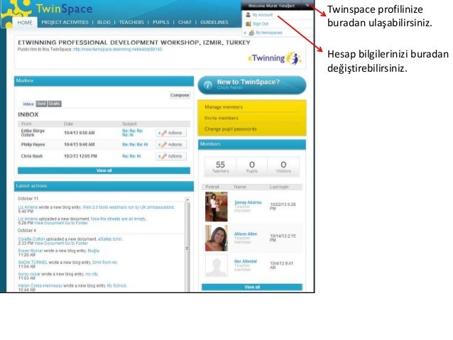Image resolution: width=453 pixels, height=340 pixels.
Task: Click the 'Last login' members column header
Action: point(279,187)
